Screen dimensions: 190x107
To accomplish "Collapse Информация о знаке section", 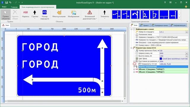I will [x=131, y=29].
